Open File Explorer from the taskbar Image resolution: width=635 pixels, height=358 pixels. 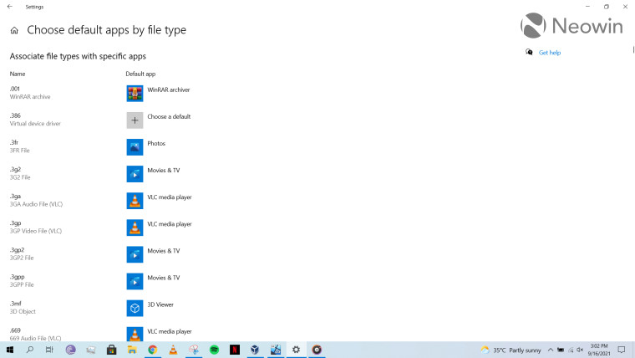tap(132, 350)
